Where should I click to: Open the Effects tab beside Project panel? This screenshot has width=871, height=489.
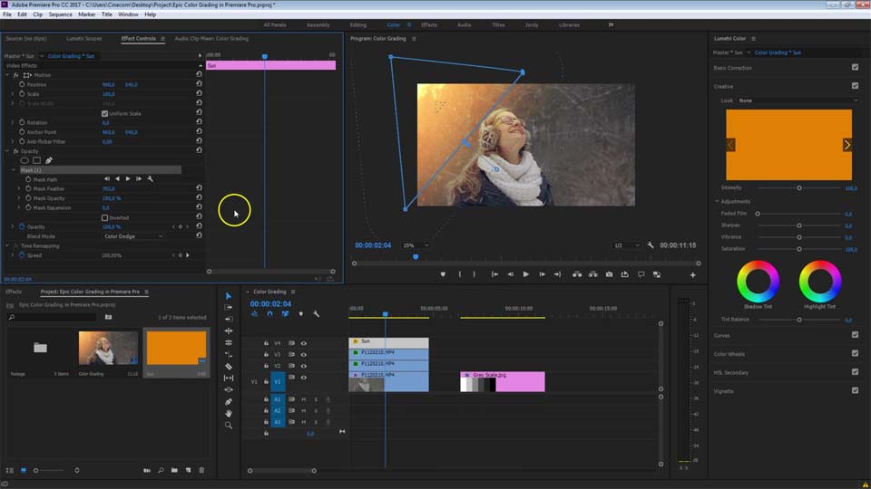pyautogui.click(x=14, y=292)
